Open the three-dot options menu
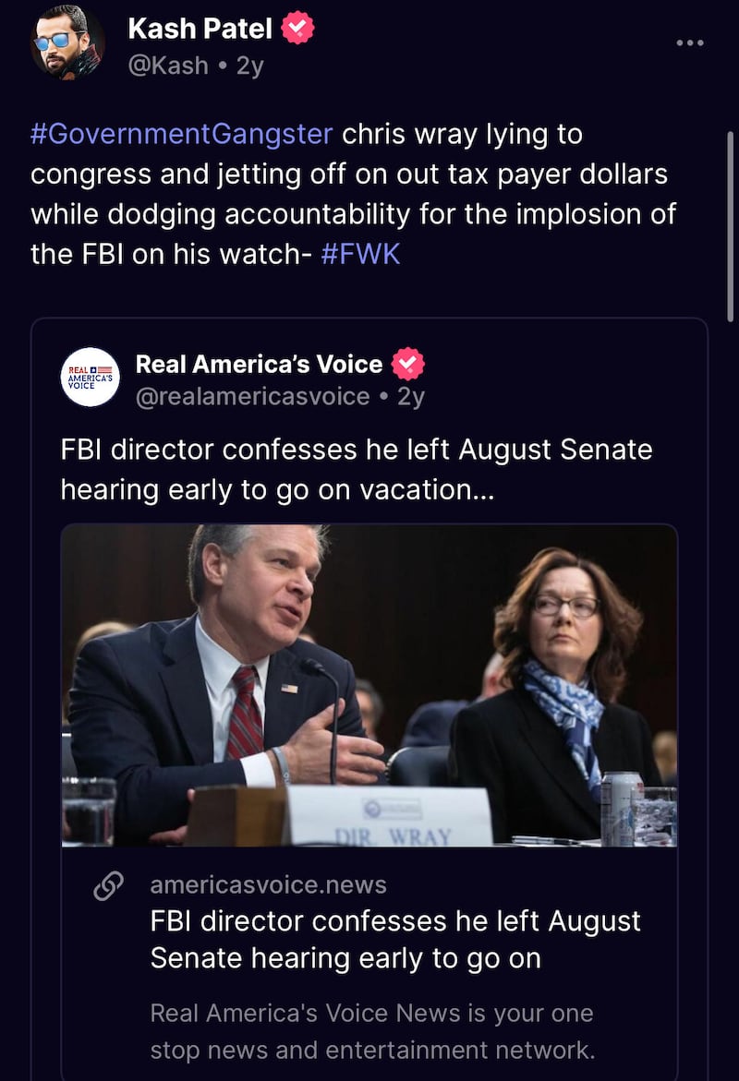The height and width of the screenshot is (1081, 739). (x=690, y=42)
